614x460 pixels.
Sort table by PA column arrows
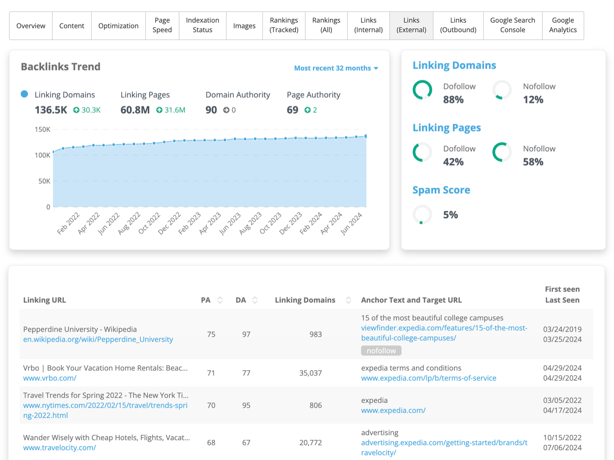click(220, 300)
